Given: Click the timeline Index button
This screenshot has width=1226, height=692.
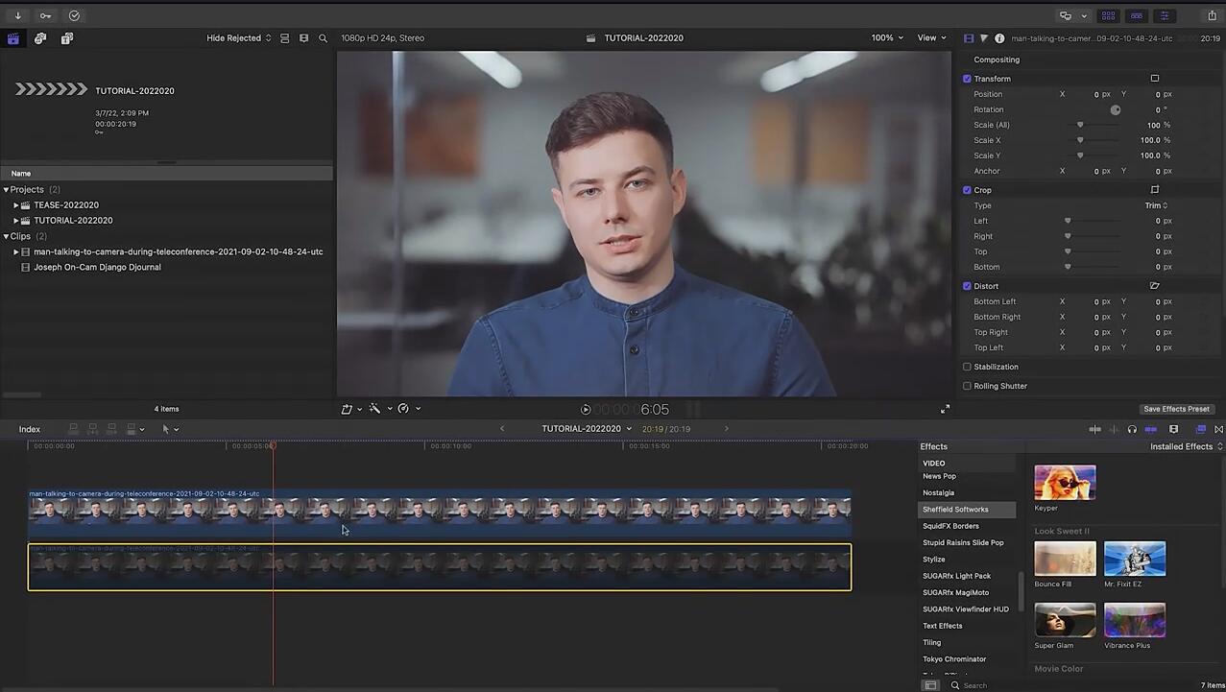Looking at the screenshot, I should 29,429.
